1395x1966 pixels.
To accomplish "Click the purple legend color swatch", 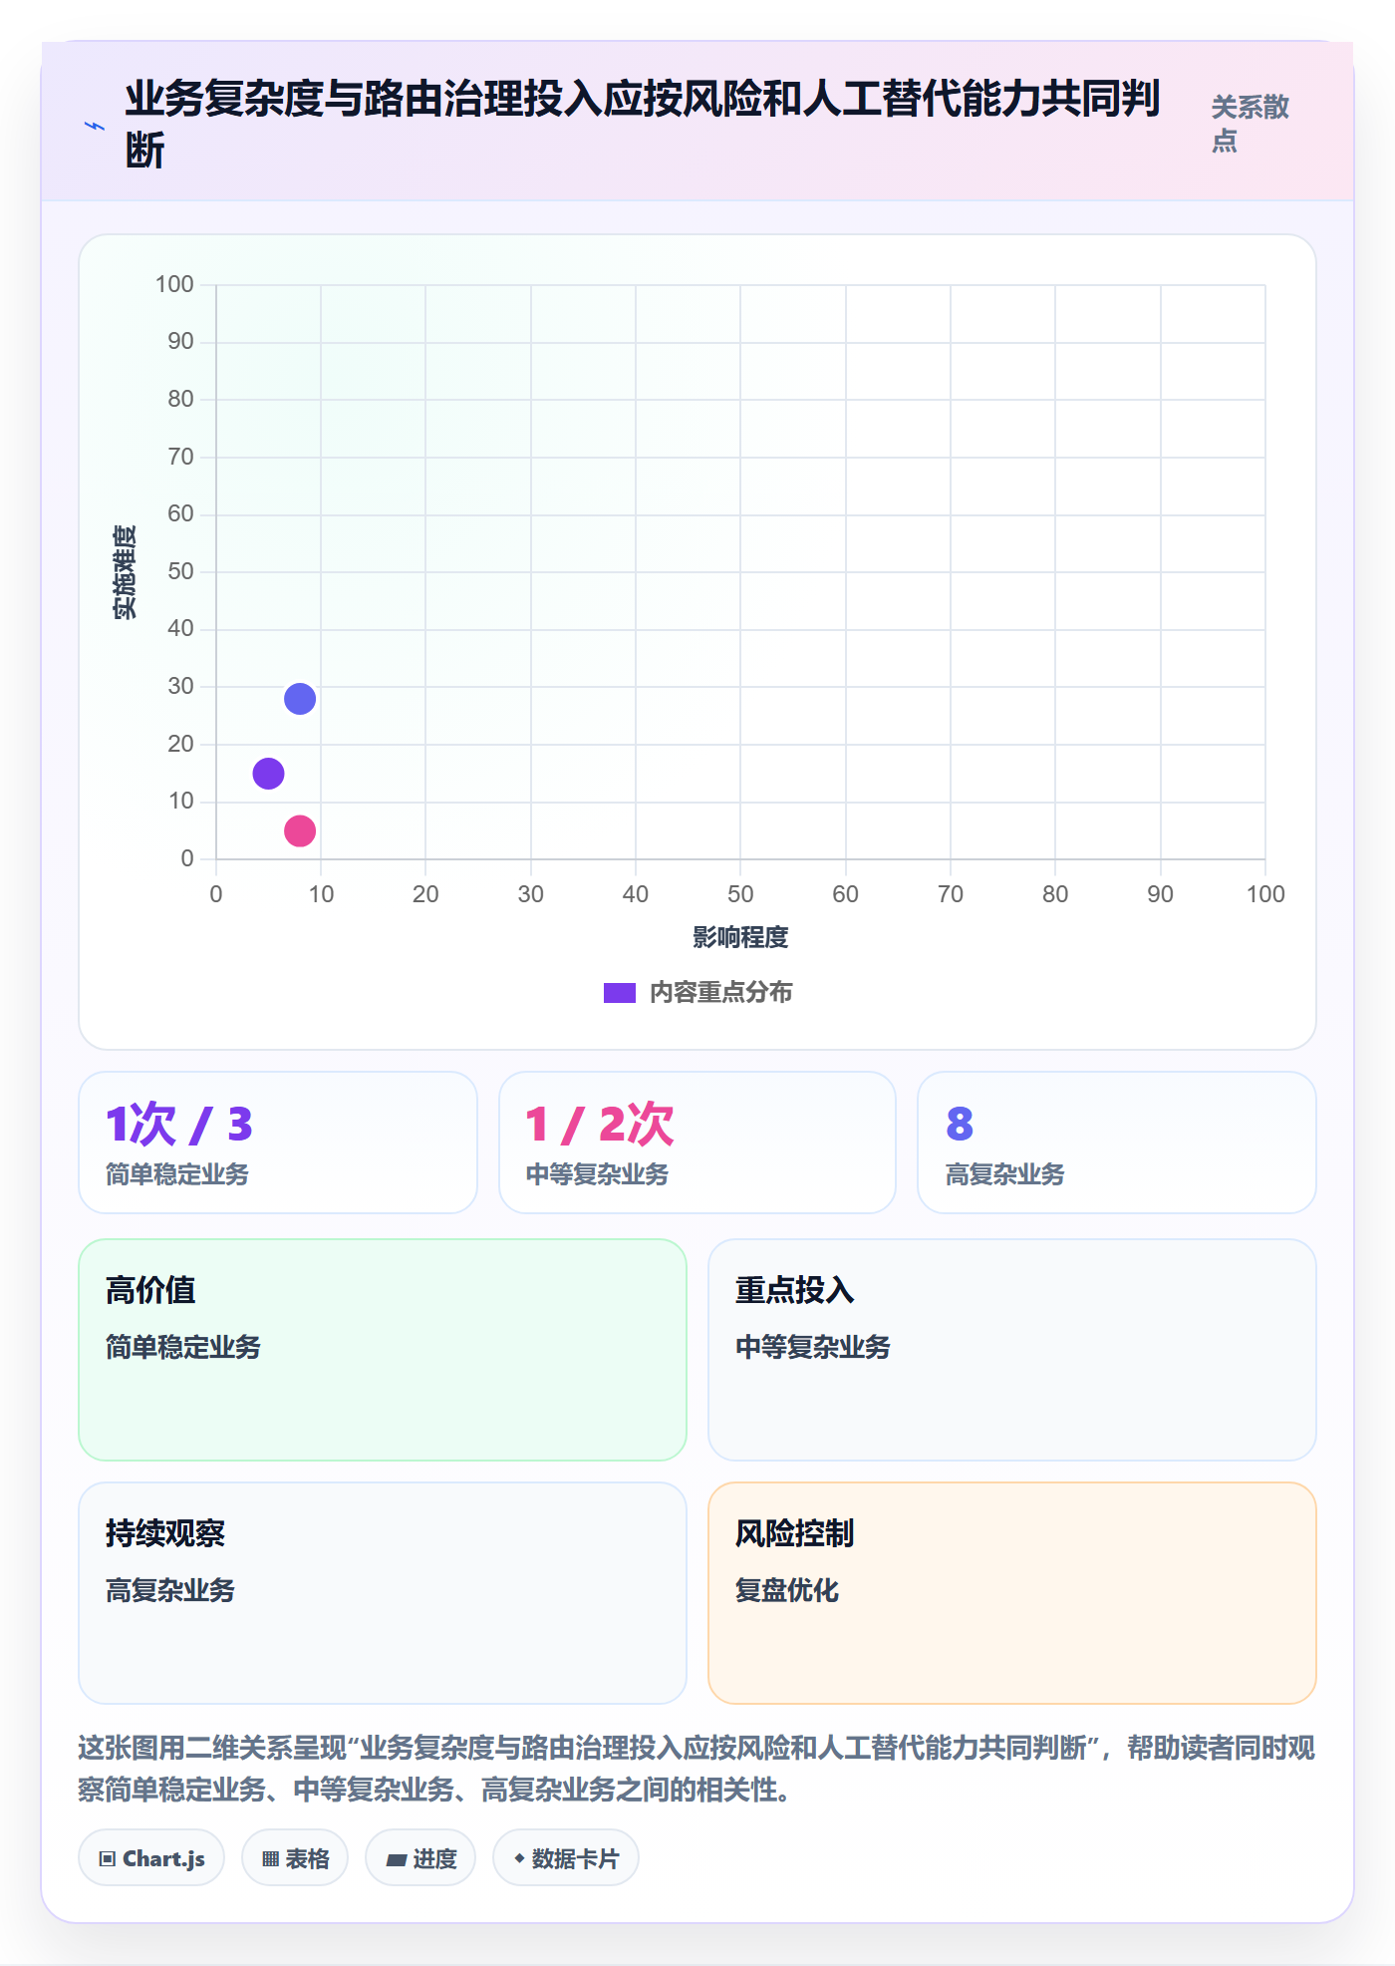I will 620,993.
